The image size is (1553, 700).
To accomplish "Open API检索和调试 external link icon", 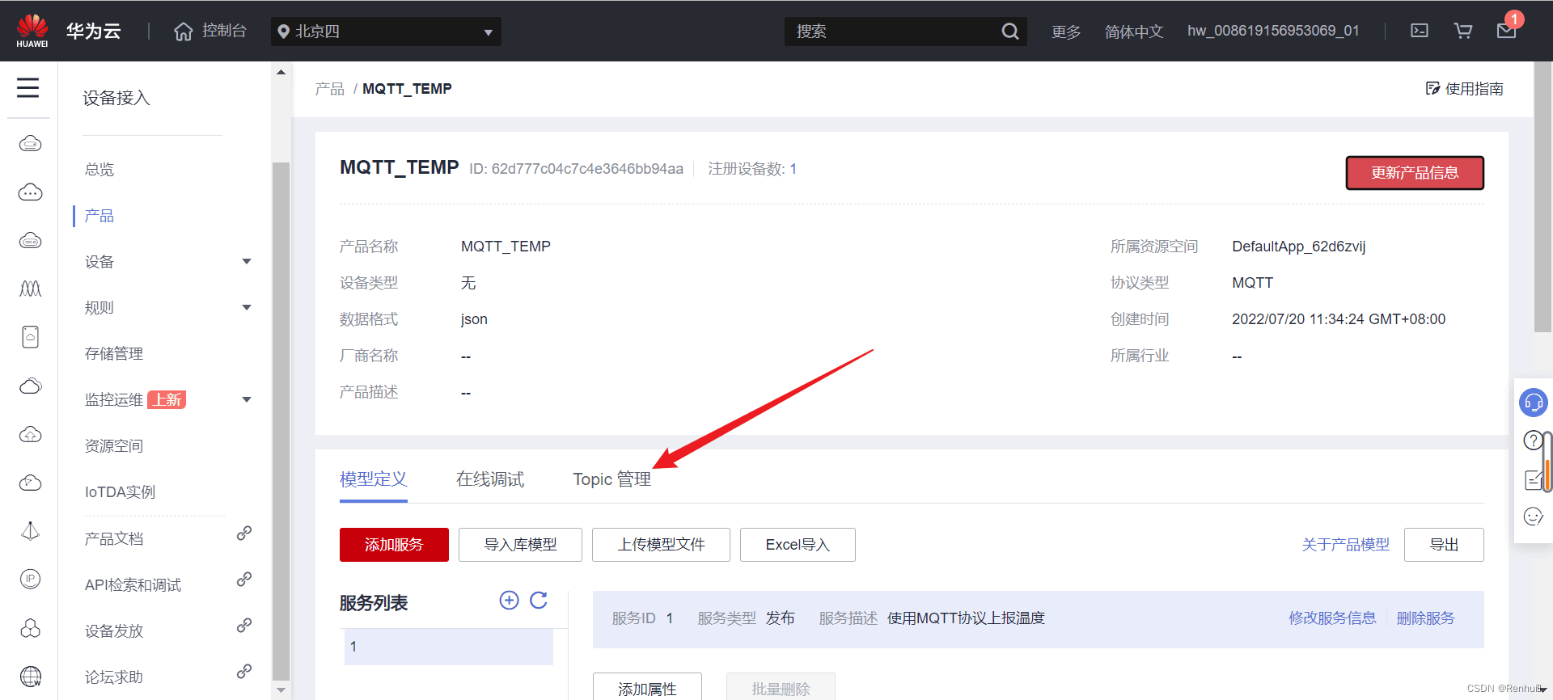I will coord(244,580).
